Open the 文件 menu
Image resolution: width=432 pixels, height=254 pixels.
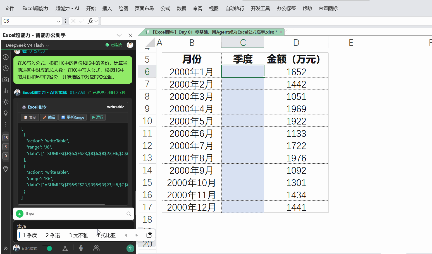[x=9, y=8]
